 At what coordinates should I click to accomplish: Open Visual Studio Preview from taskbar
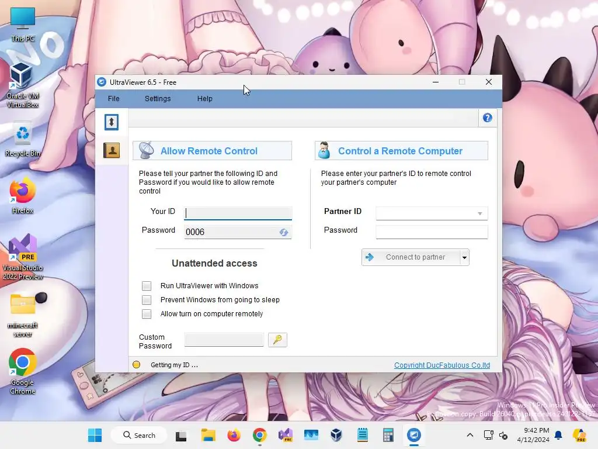point(285,435)
